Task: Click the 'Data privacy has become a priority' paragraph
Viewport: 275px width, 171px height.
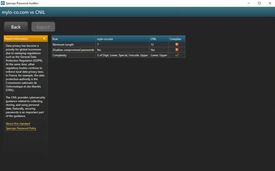Action: click(x=25, y=68)
